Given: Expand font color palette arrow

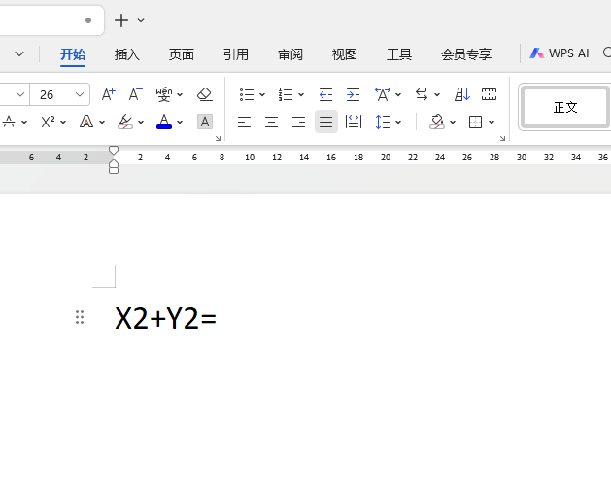Looking at the screenshot, I should [x=180, y=123].
